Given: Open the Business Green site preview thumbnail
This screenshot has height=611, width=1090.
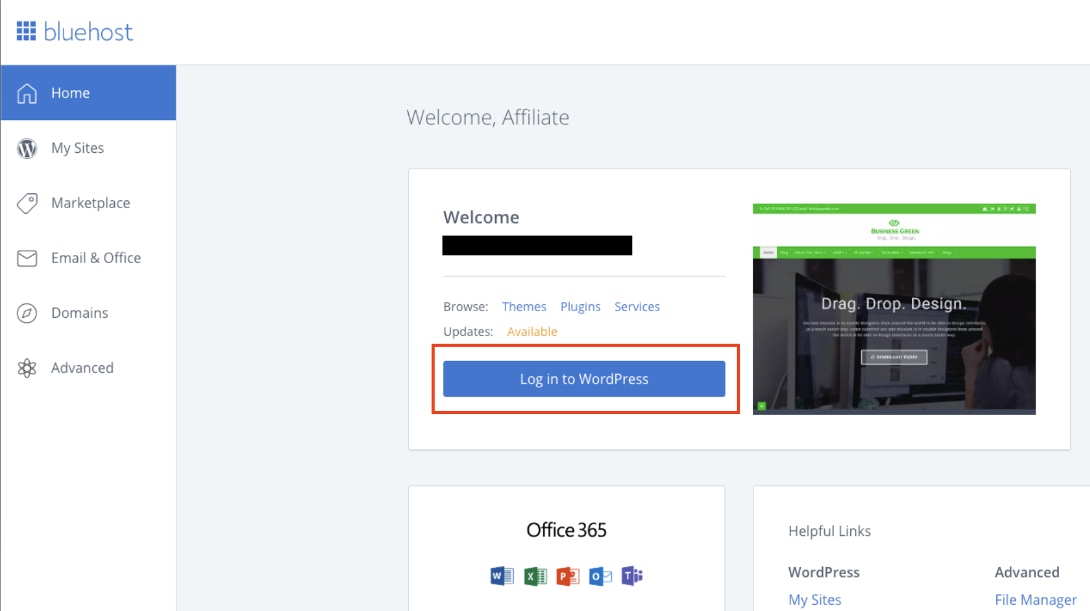Looking at the screenshot, I should pos(894,309).
